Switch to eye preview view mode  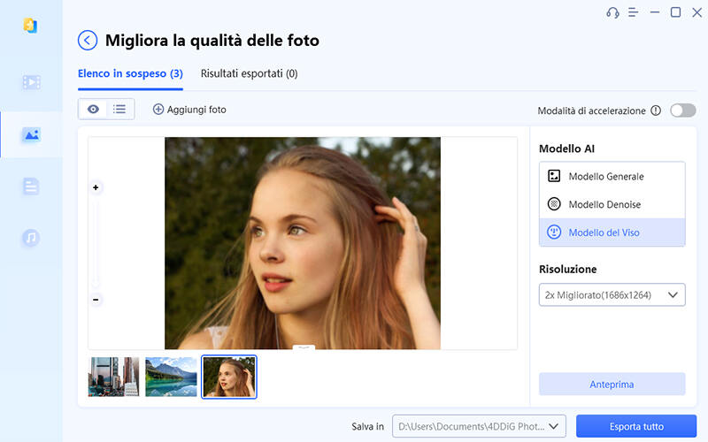(93, 109)
